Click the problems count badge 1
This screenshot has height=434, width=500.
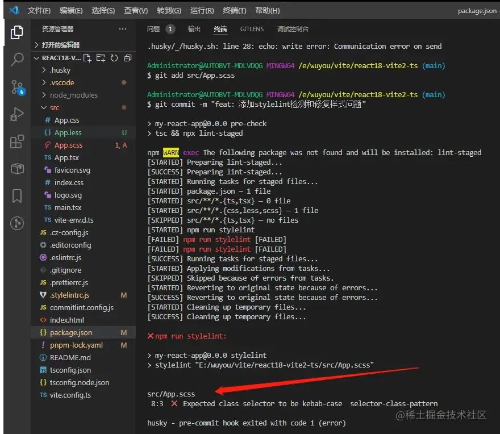[170, 29]
